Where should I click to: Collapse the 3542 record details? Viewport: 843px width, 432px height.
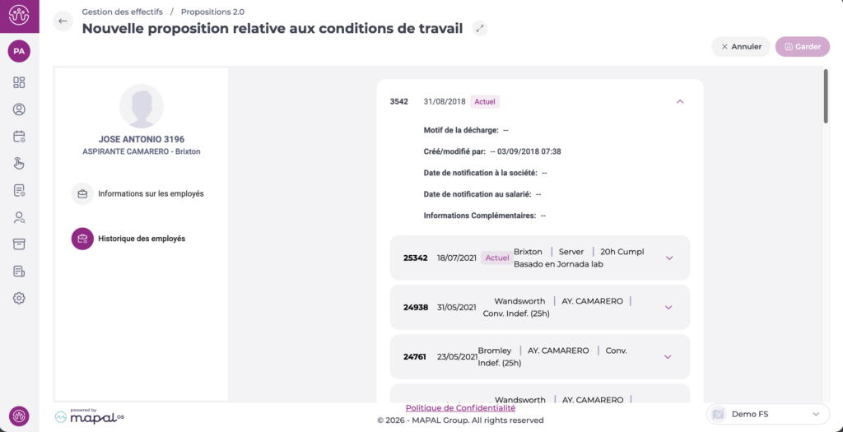(680, 101)
